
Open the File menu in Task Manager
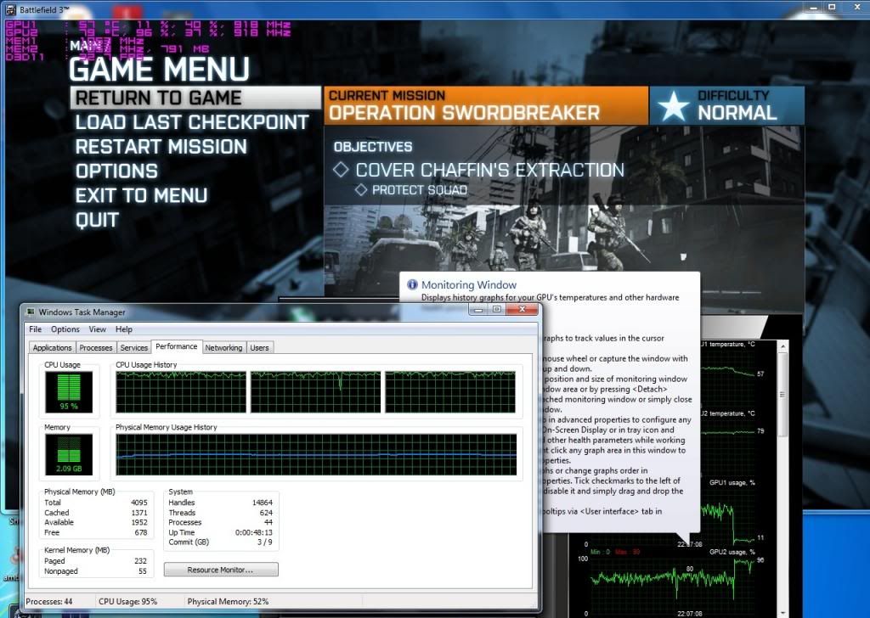pos(36,329)
